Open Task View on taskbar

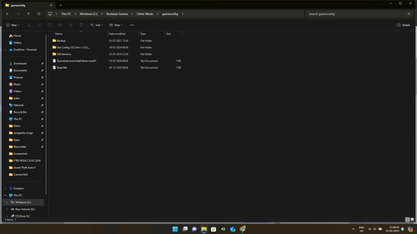tap(185, 229)
